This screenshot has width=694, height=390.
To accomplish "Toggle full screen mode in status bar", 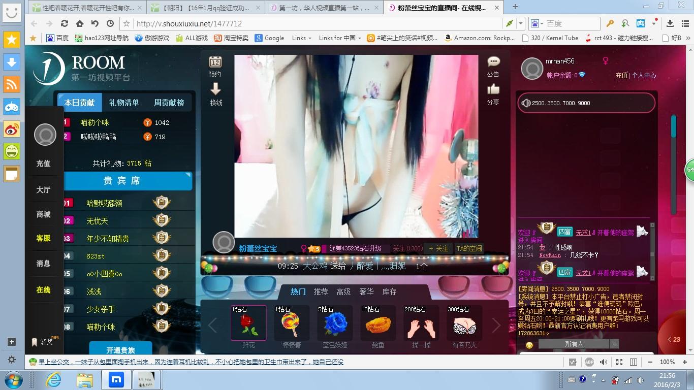I will click(x=619, y=362).
